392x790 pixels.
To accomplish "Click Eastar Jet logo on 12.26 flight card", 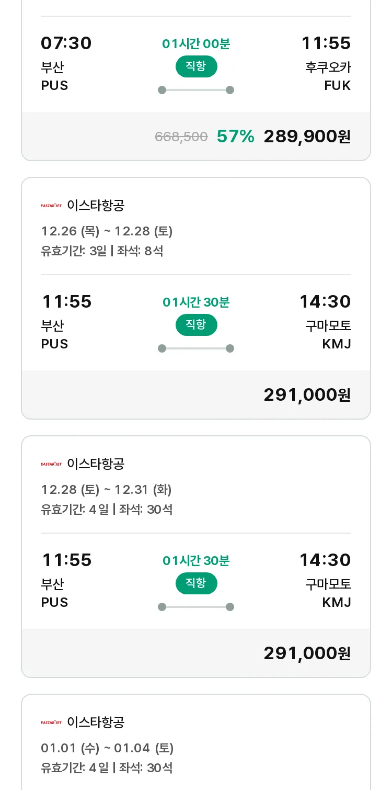I will pos(51,206).
